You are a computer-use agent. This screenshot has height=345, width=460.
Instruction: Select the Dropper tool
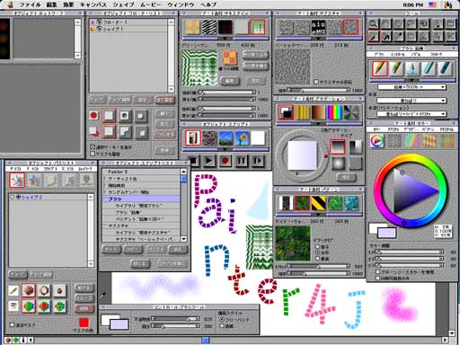tap(399, 37)
